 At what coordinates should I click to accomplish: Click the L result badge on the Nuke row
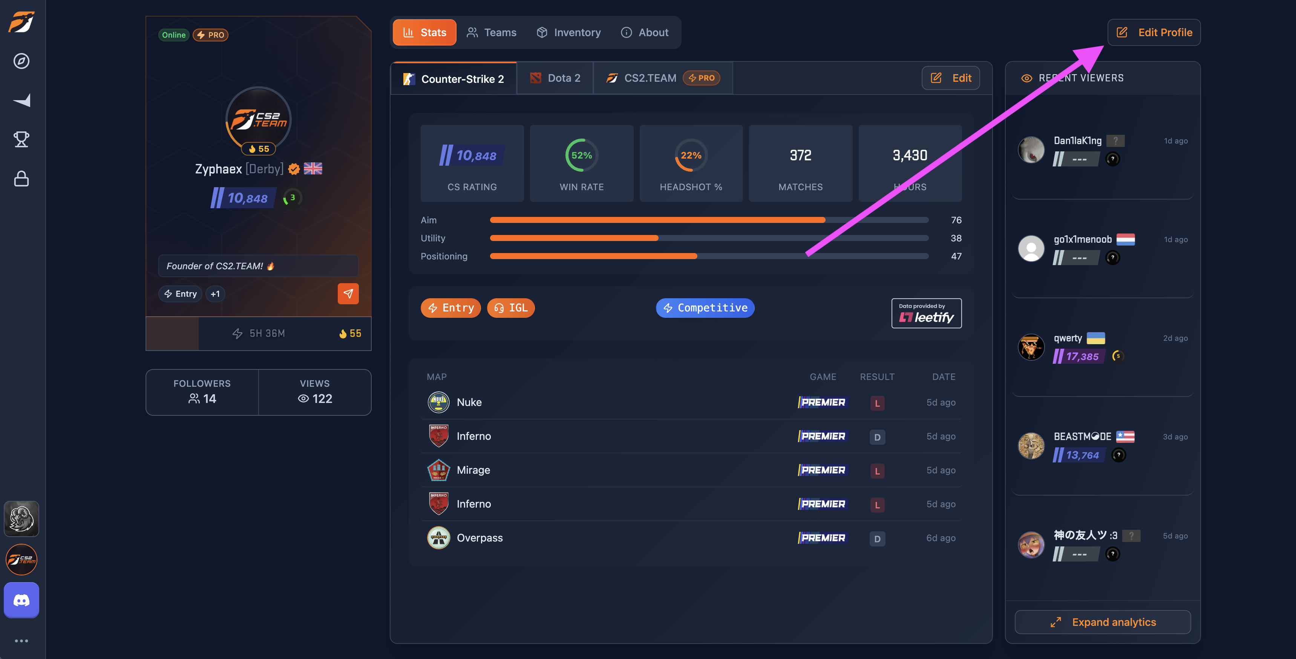pyautogui.click(x=877, y=403)
